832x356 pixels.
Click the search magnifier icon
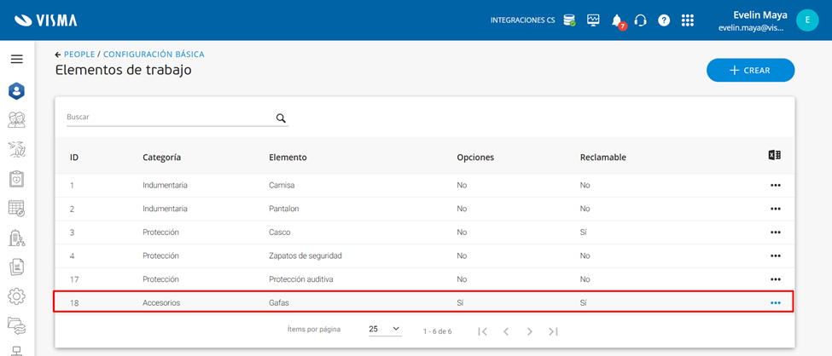(281, 118)
